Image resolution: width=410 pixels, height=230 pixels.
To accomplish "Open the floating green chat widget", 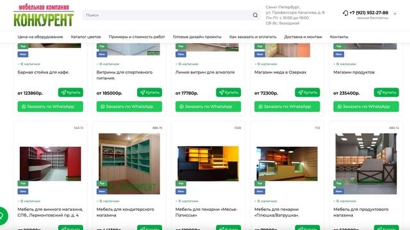I will (3, 216).
